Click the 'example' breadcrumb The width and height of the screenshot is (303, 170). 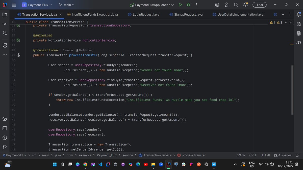(85, 155)
